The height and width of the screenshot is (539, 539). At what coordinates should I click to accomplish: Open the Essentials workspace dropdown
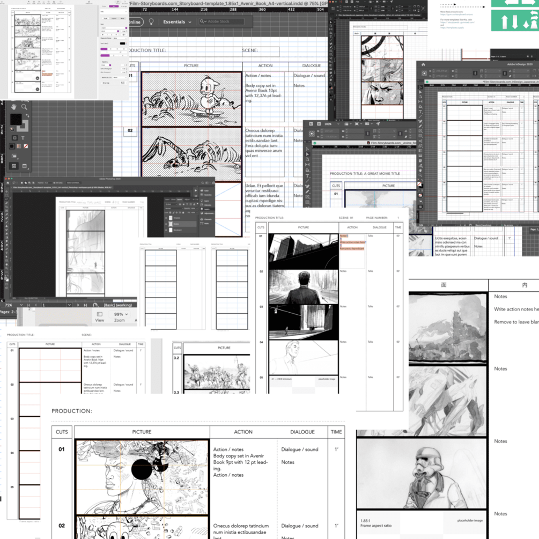[x=176, y=21]
